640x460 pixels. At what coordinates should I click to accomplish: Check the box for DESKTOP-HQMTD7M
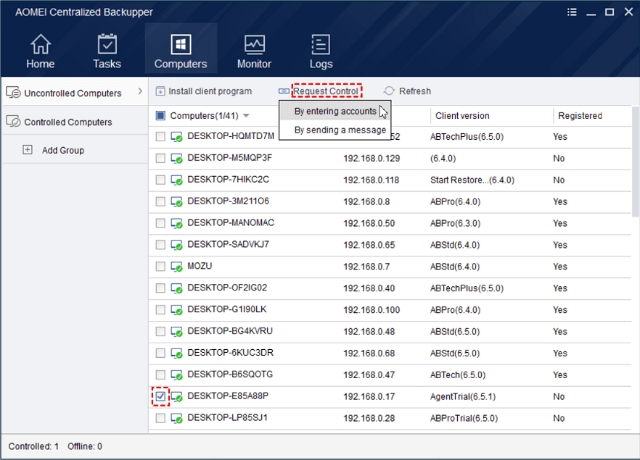click(160, 136)
